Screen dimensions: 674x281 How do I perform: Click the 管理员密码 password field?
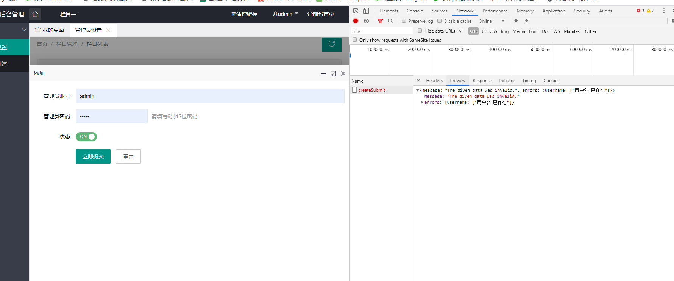112,116
